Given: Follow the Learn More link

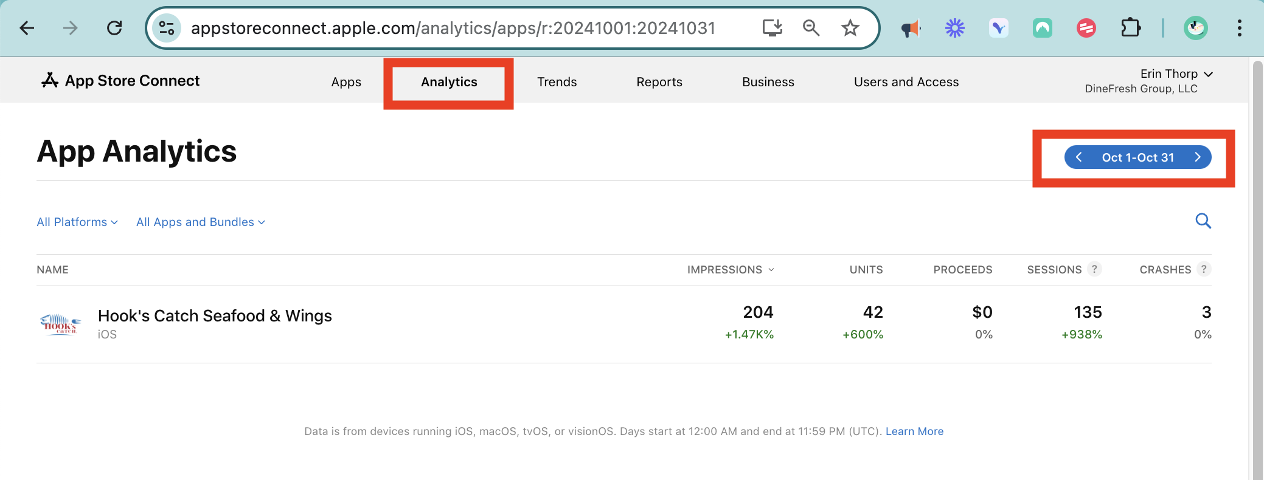Looking at the screenshot, I should 914,431.
